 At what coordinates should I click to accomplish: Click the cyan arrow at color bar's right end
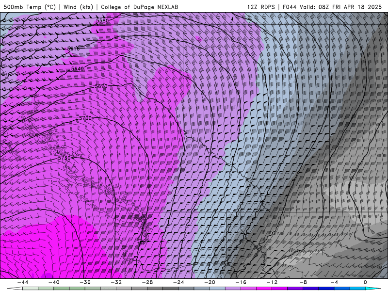coord(373,289)
